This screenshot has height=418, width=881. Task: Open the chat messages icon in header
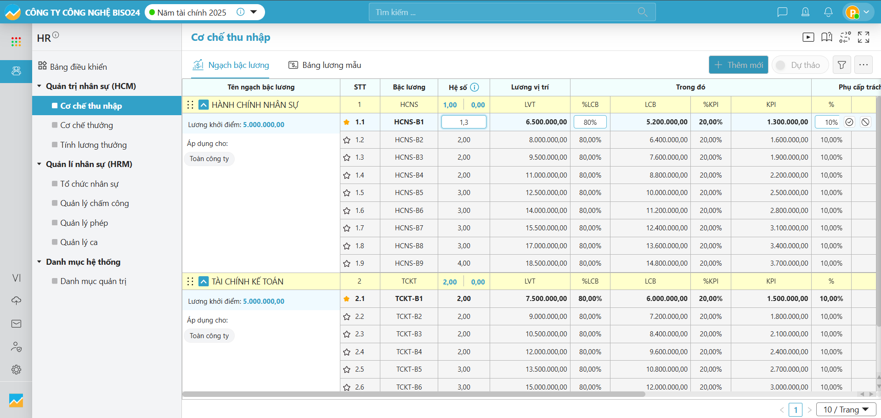782,12
